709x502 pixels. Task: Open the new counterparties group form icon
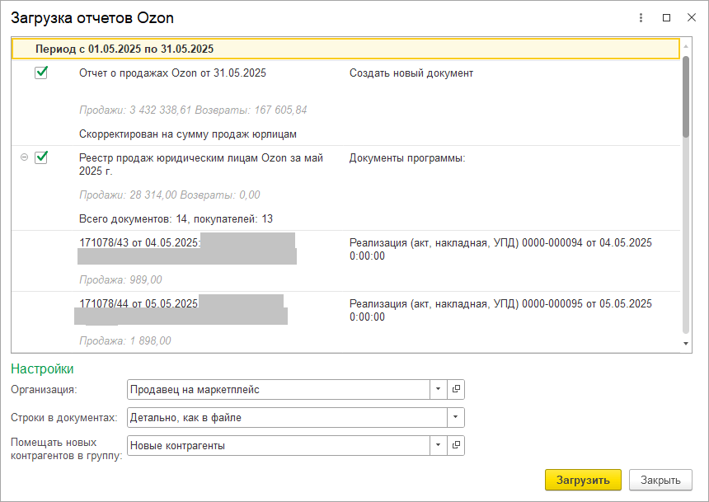click(x=456, y=446)
